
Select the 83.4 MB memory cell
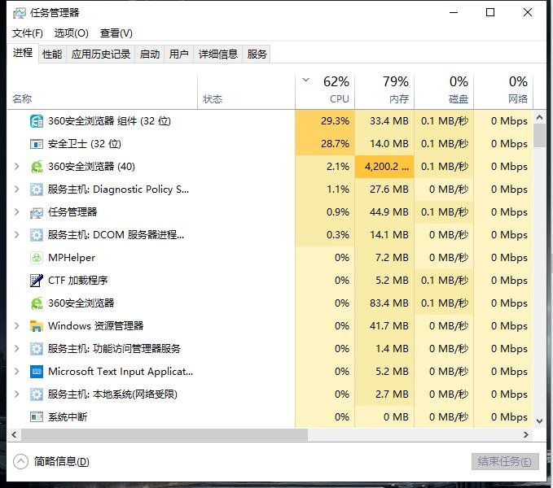coord(384,303)
